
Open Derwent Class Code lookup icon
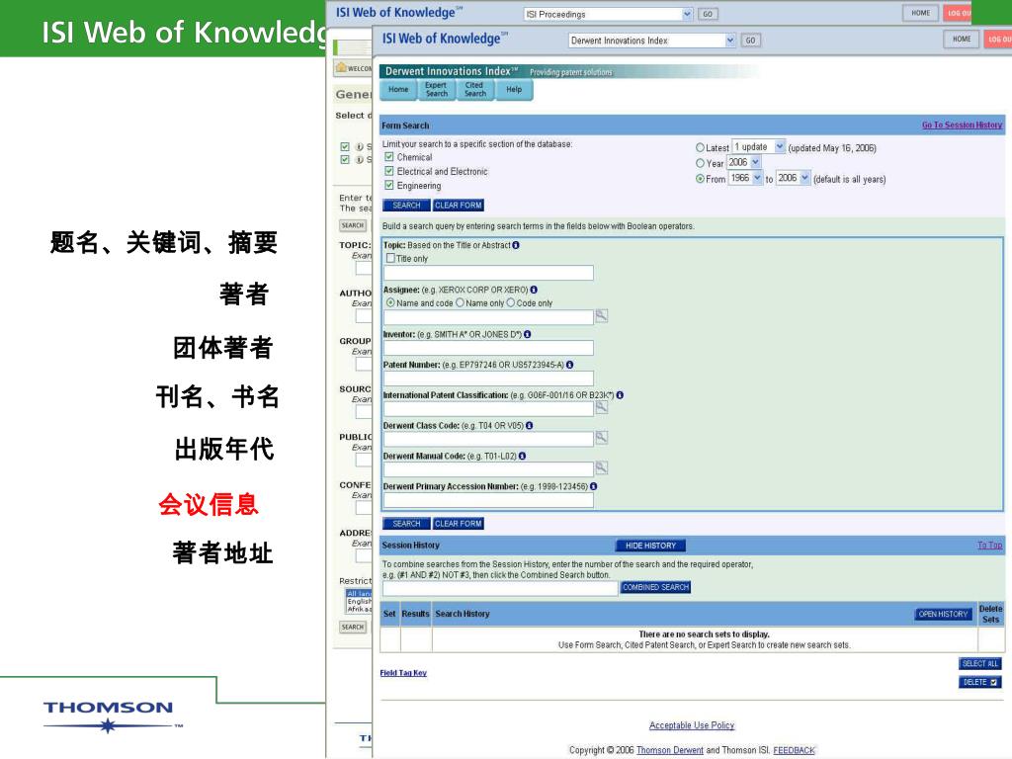[x=602, y=438]
